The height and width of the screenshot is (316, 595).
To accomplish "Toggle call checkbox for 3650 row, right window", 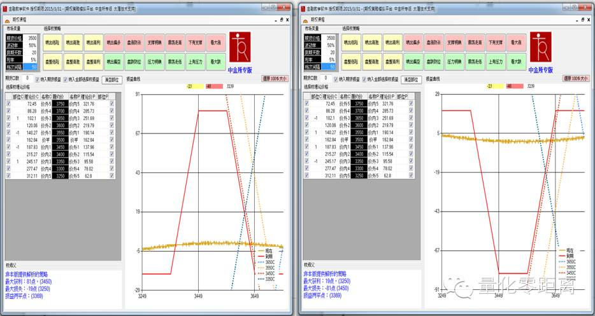I will coord(307,118).
